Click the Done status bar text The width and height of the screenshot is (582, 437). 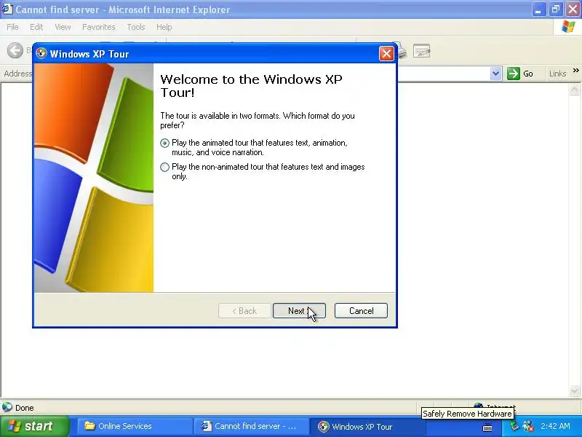[x=25, y=408]
